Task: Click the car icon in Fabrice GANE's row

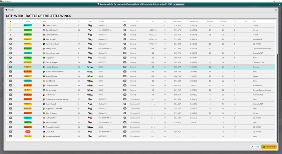Action: click(x=90, y=25)
